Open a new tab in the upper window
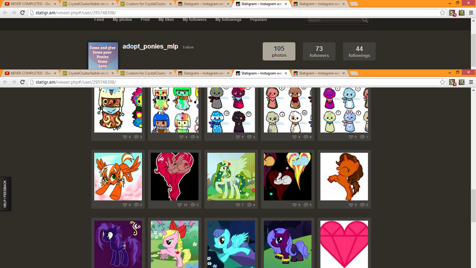 (354, 4)
